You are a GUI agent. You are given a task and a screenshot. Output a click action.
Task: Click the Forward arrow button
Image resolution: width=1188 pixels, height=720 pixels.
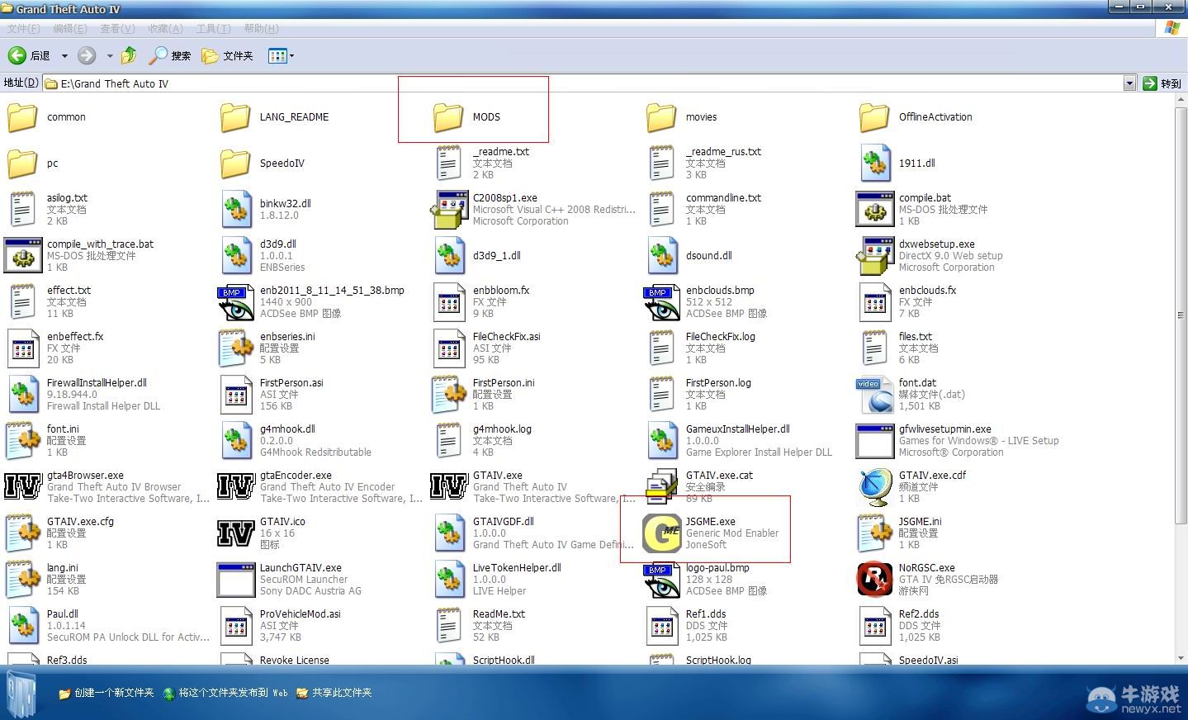[x=87, y=55]
